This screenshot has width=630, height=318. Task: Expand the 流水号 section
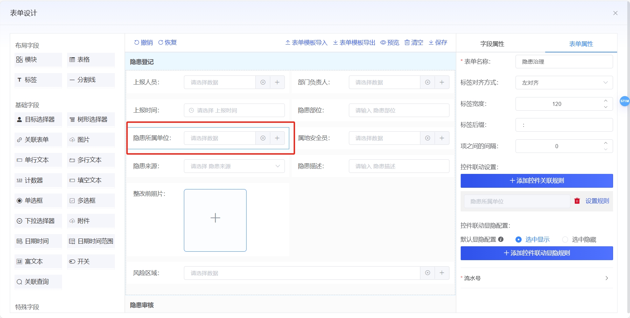(537, 278)
